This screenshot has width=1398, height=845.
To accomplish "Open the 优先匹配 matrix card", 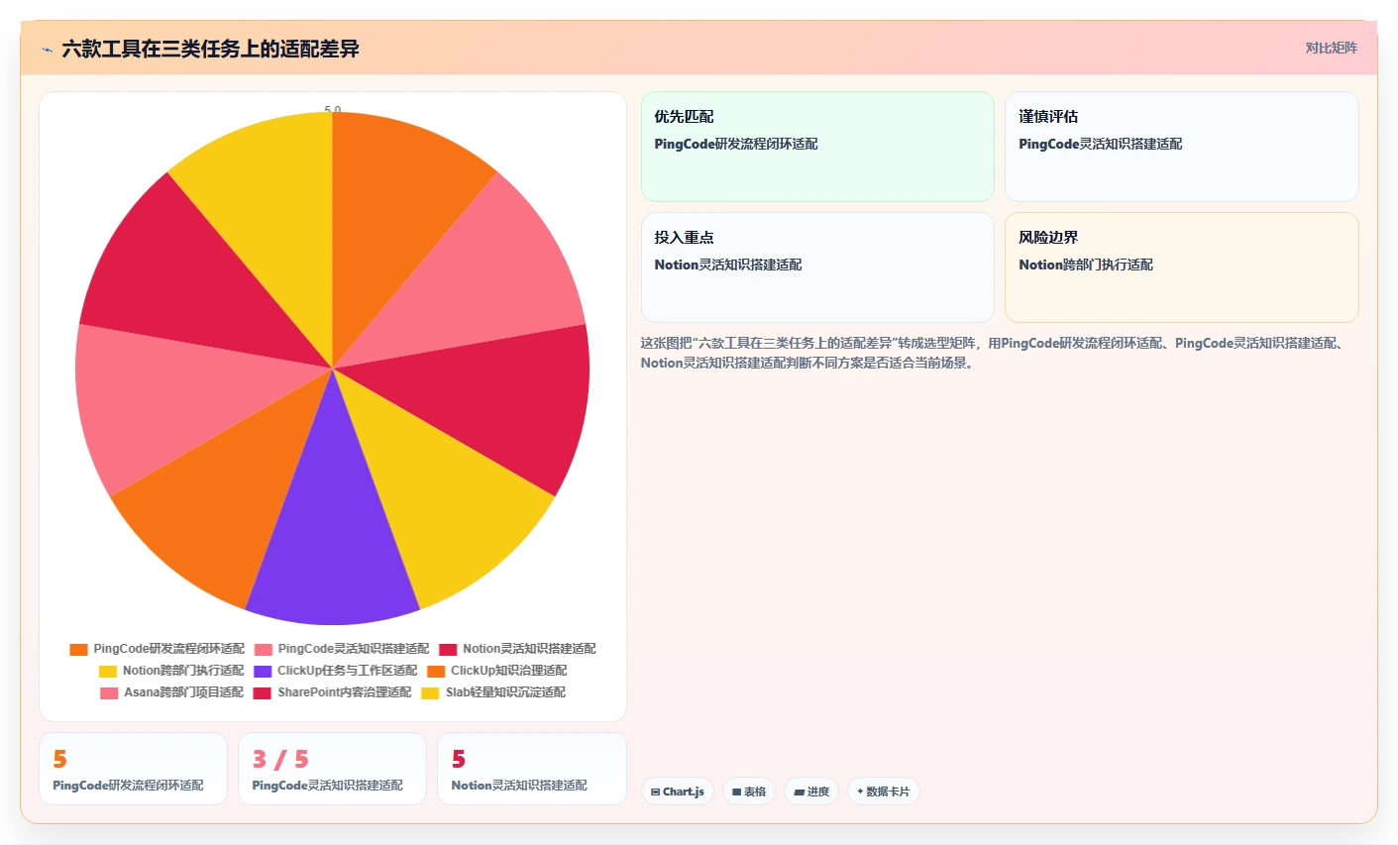I will tap(817, 147).
